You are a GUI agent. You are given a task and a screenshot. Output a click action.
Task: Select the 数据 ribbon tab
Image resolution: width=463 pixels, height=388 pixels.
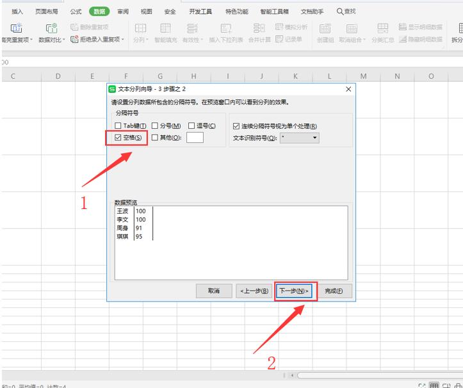click(x=99, y=12)
